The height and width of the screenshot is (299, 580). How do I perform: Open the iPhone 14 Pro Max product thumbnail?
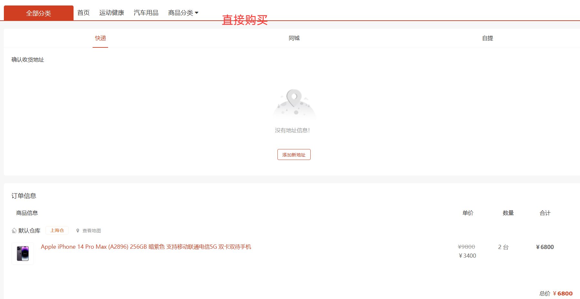point(23,254)
